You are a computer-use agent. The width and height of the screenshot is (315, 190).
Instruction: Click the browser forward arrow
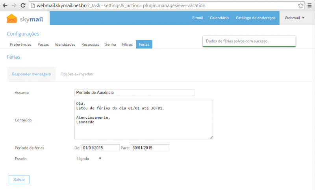[14, 6]
